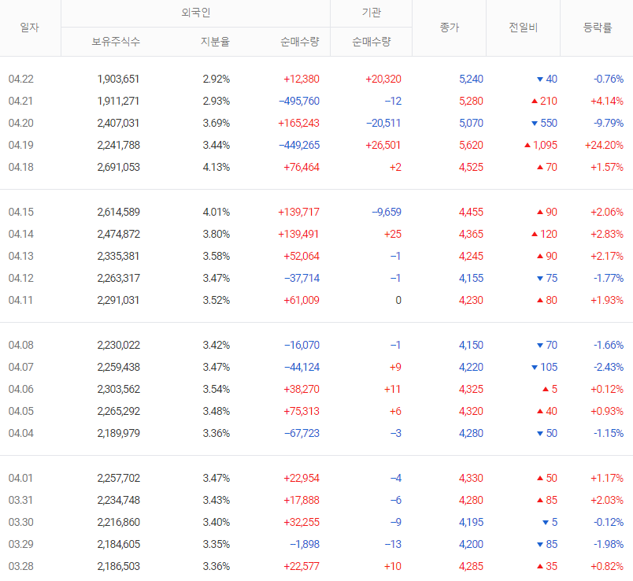Click closing price 4,330

tap(471, 478)
